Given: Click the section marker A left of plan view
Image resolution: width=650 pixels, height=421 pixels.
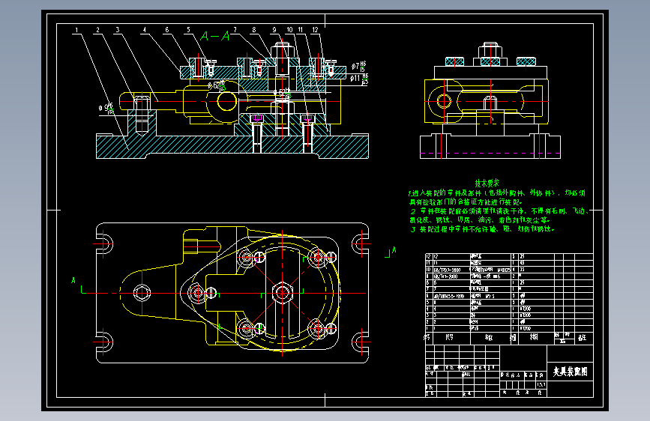Looking at the screenshot, I should [x=73, y=280].
